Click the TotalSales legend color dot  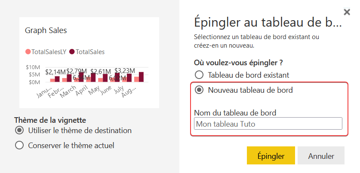[x=72, y=52]
